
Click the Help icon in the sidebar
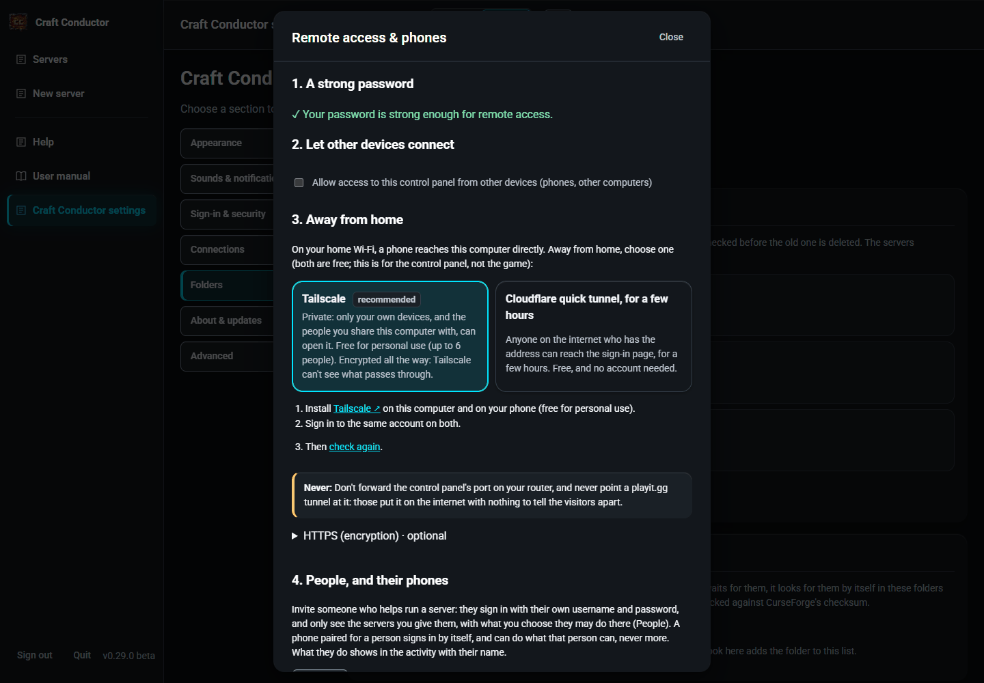(21, 142)
